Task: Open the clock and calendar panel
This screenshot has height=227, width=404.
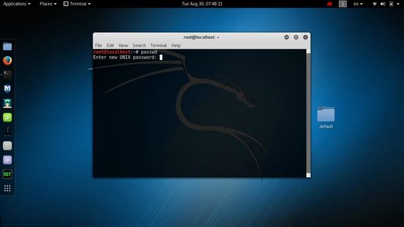Action: 202,4
